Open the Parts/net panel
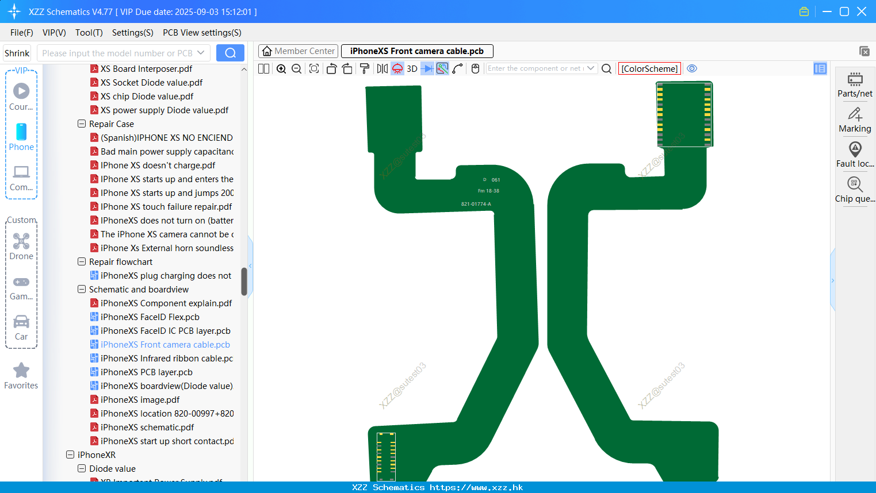This screenshot has height=493, width=876. coord(855,84)
